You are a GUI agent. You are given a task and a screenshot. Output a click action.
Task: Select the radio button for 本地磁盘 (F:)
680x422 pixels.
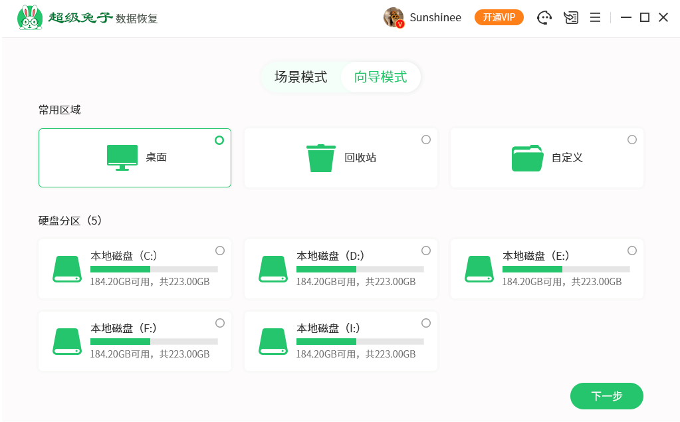220,322
